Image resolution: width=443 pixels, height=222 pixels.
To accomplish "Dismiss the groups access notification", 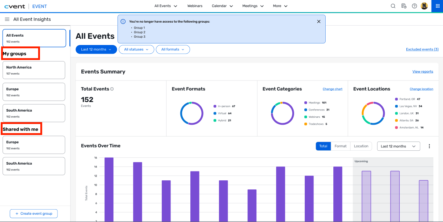I will click(x=319, y=22).
